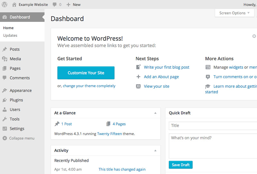Open the Settings menu
This screenshot has height=174, width=257.
coord(17,129)
